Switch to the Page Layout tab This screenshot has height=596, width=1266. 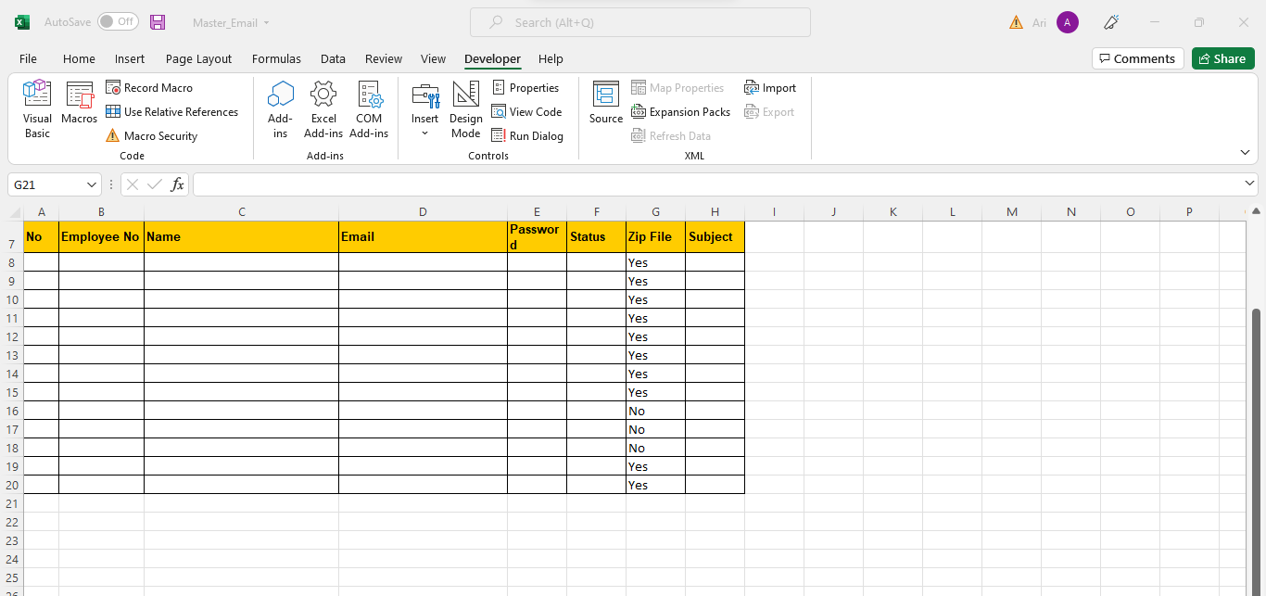[198, 58]
